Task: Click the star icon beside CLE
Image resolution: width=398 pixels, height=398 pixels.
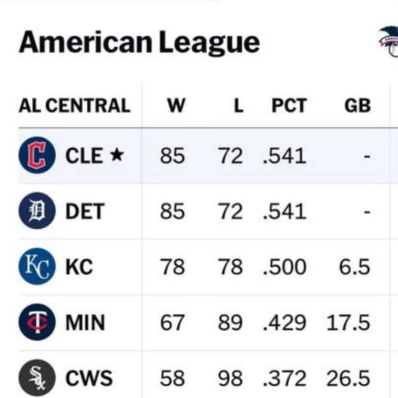Action: [x=117, y=155]
